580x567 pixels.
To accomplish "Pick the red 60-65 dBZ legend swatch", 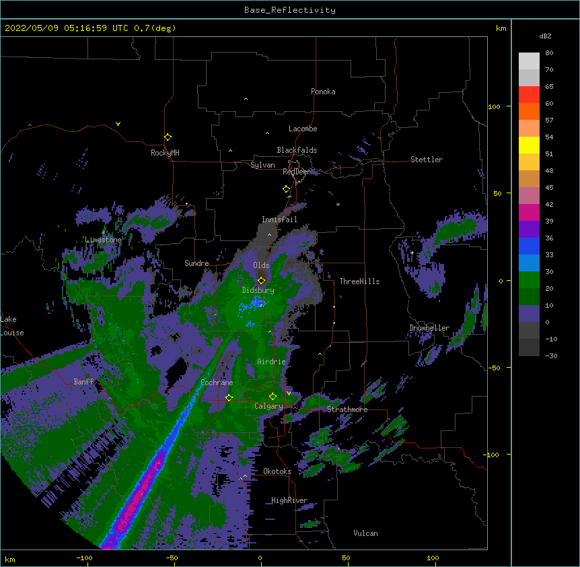I will pyautogui.click(x=529, y=95).
